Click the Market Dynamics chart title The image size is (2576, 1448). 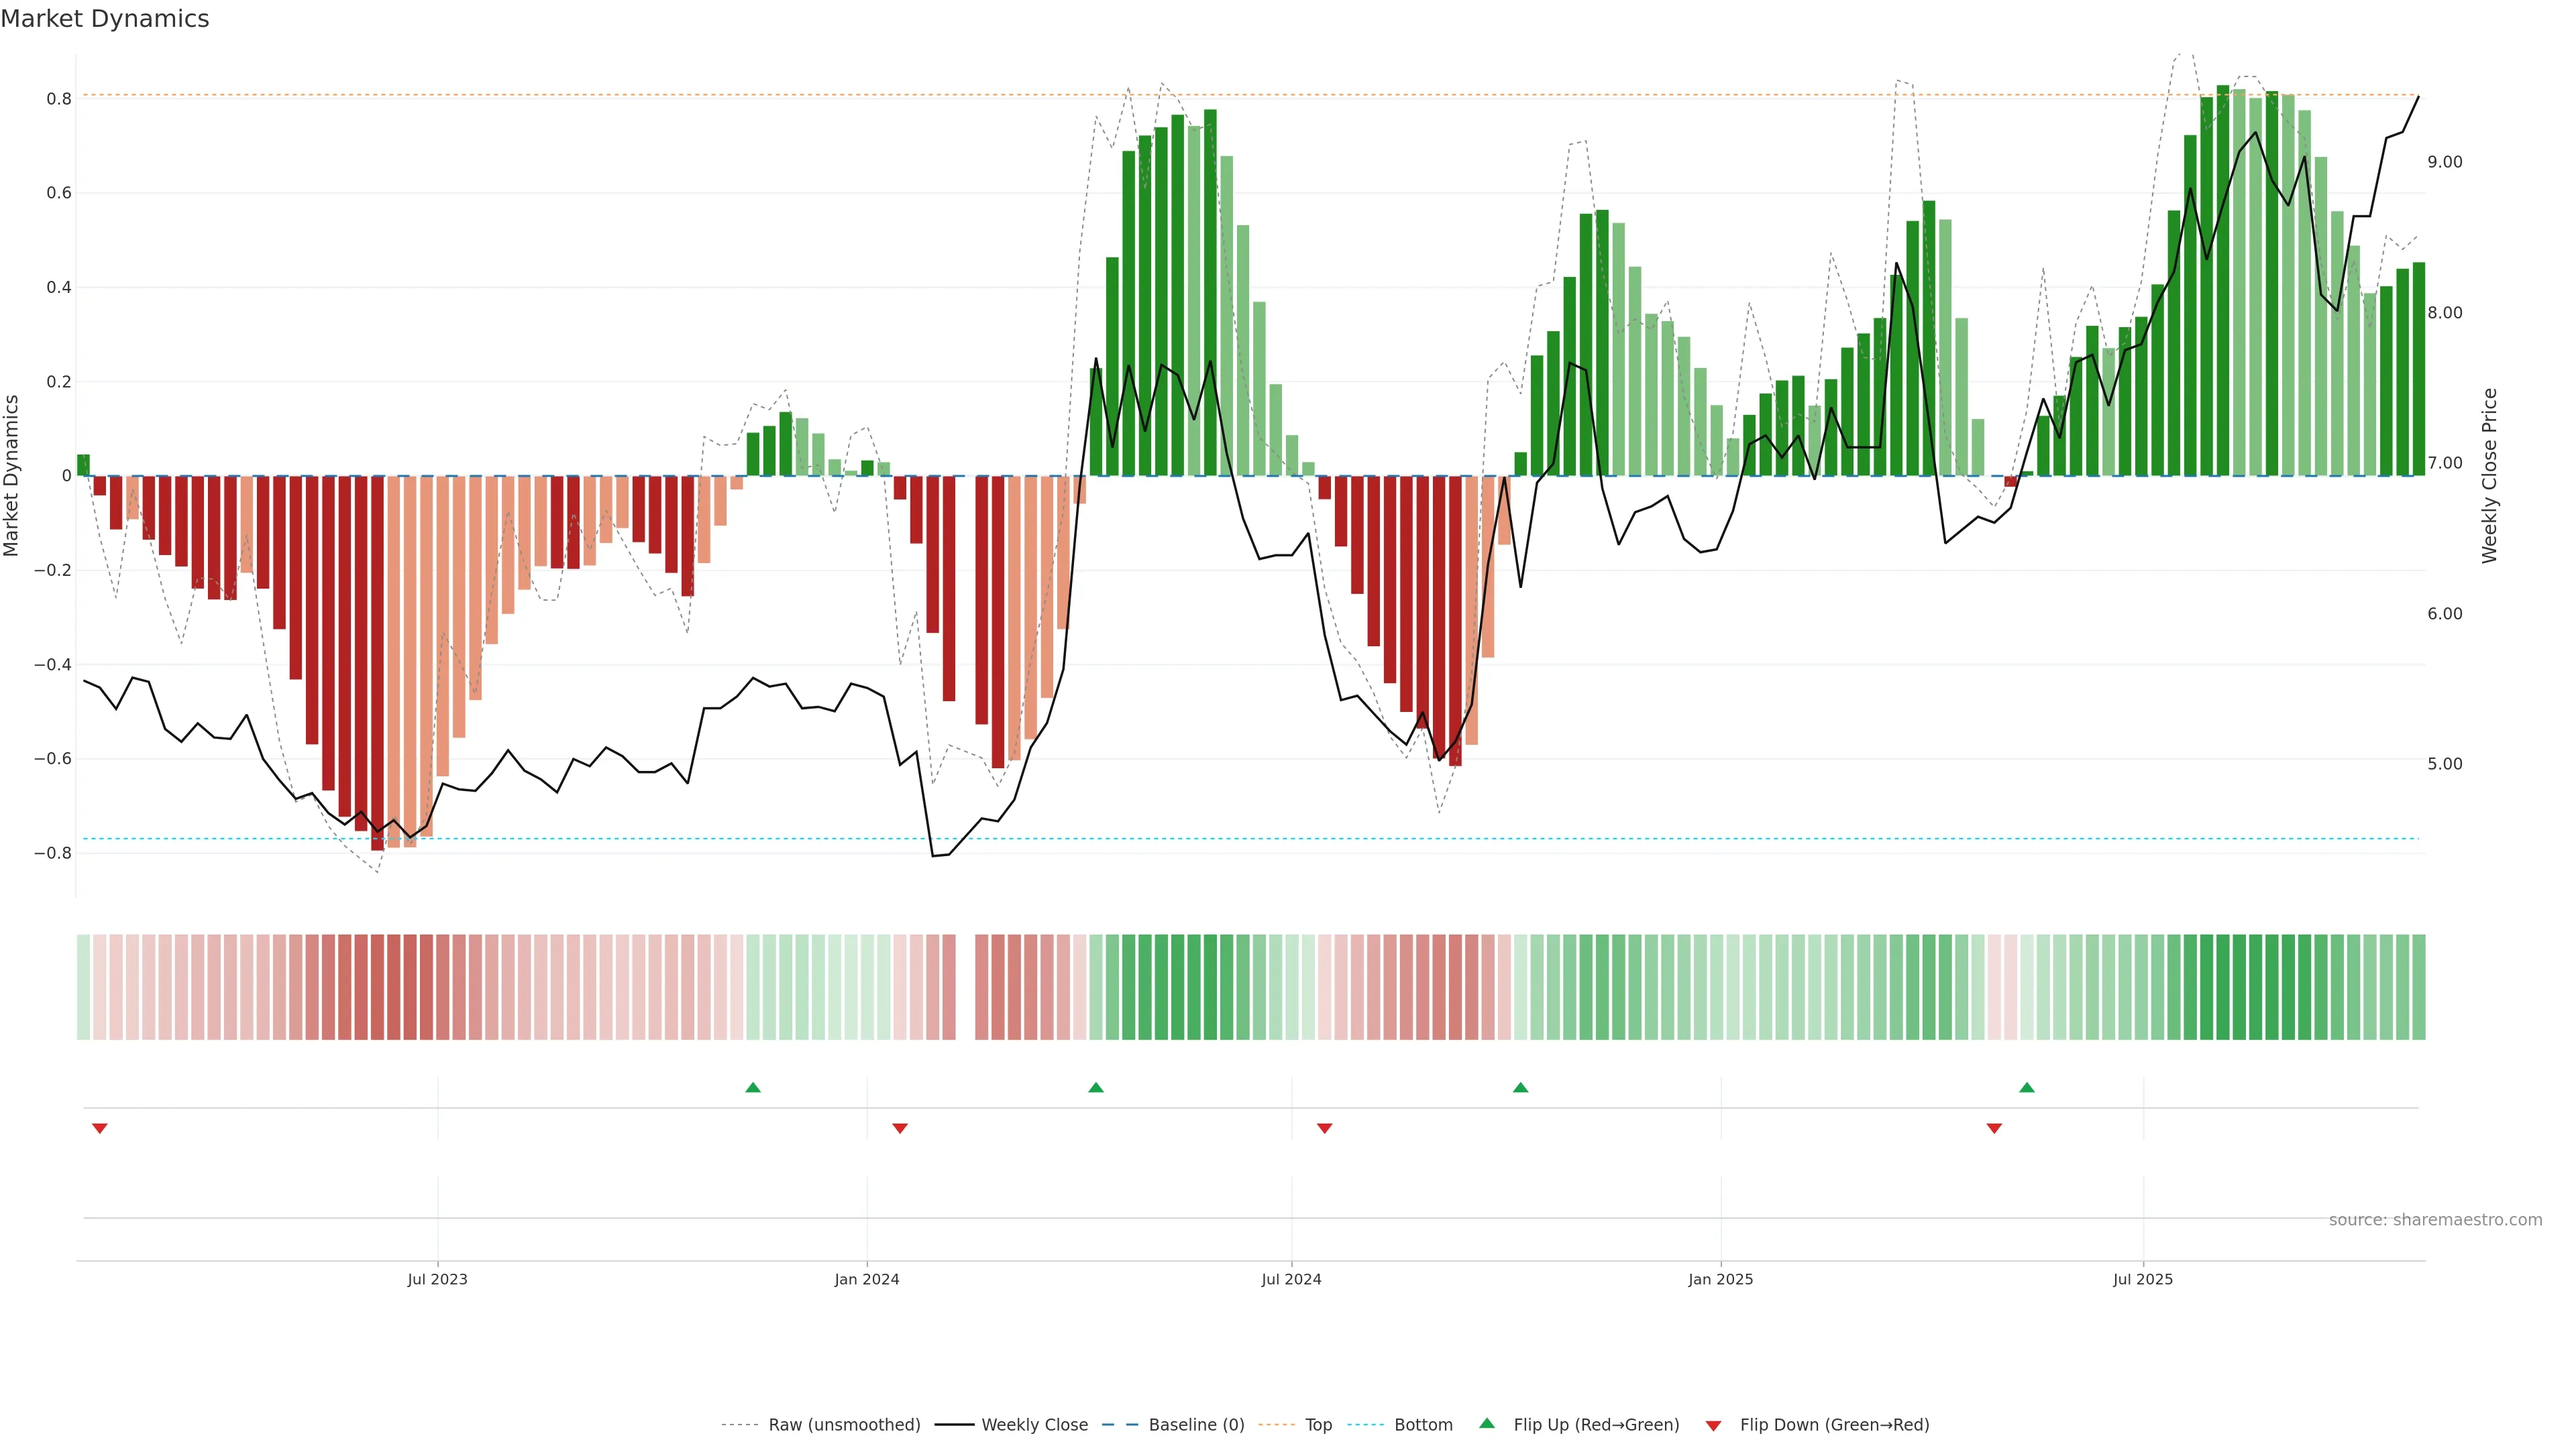click(x=105, y=19)
